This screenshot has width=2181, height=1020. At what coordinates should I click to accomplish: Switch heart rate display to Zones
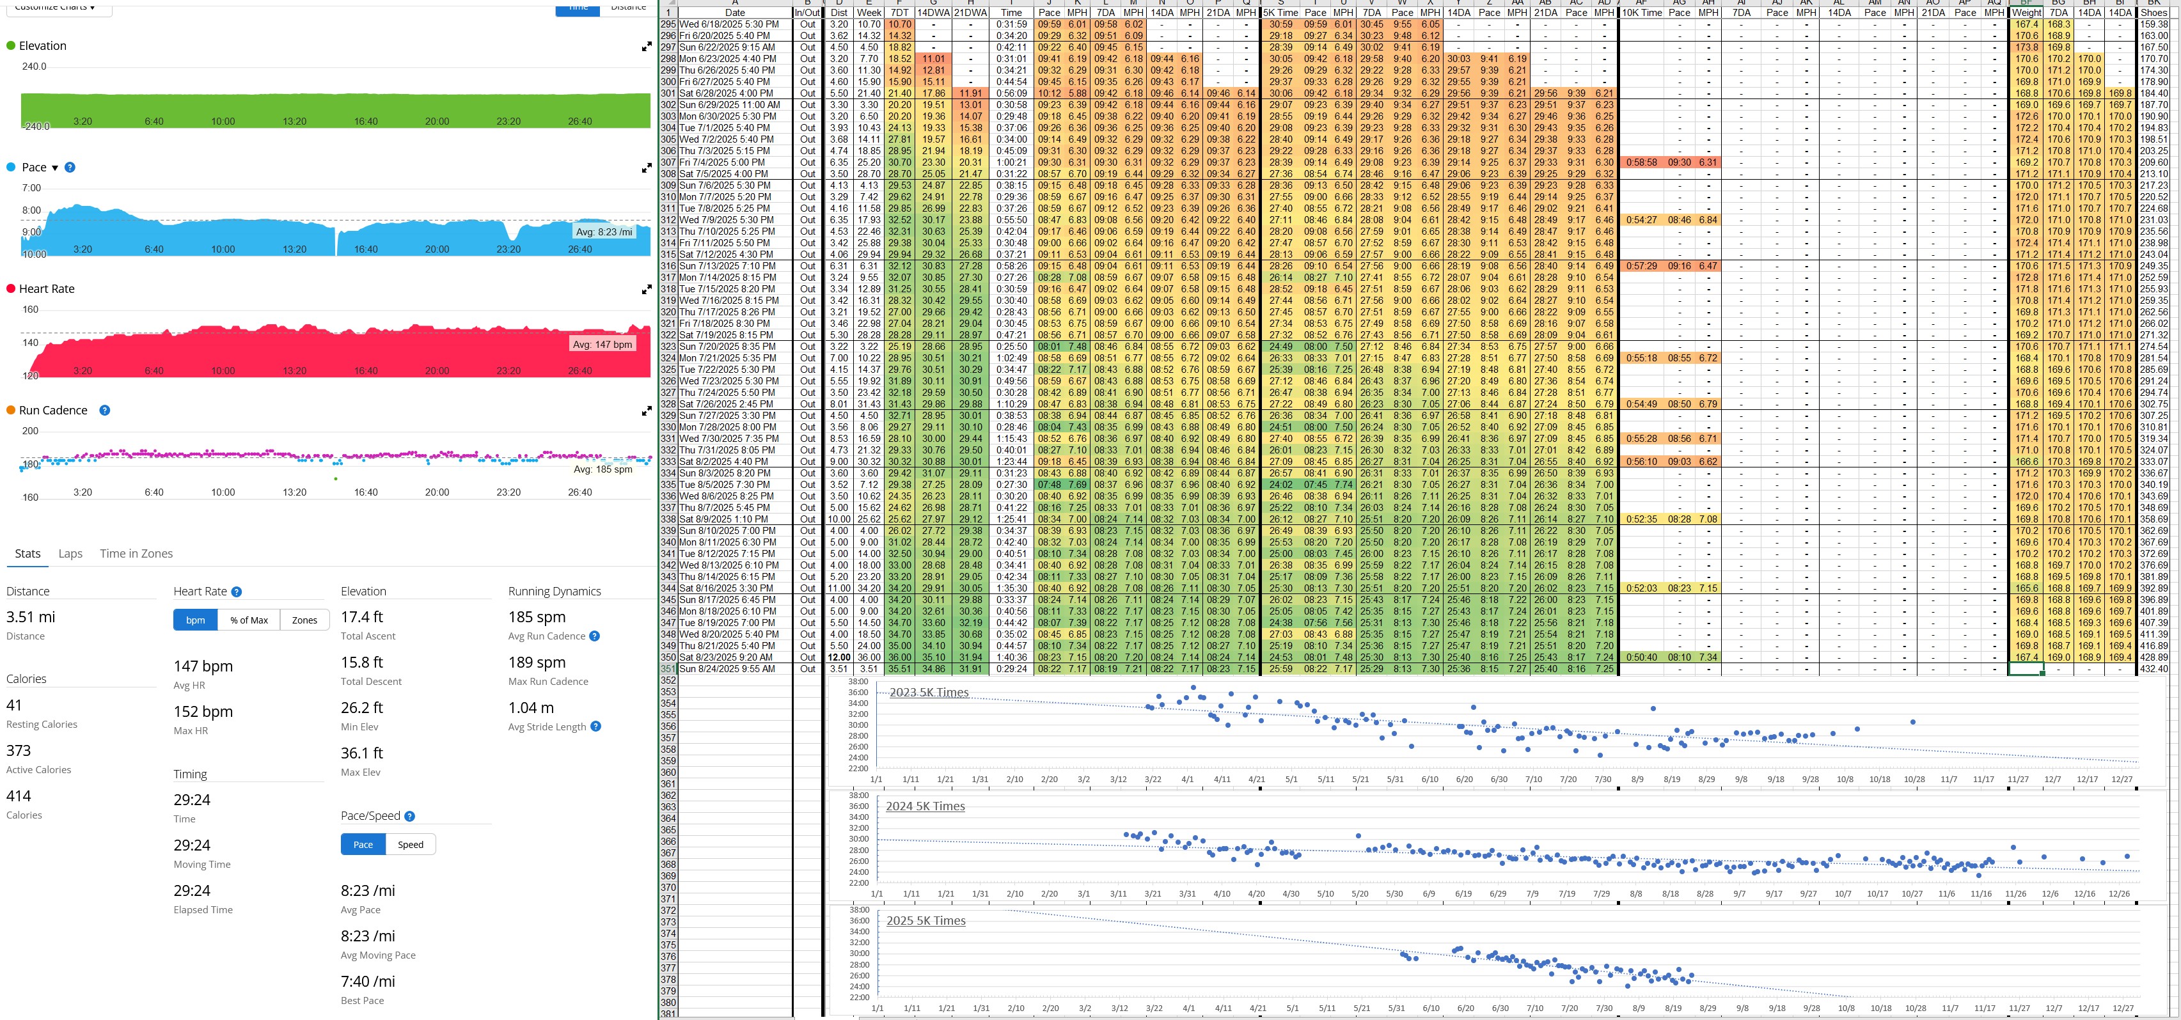[305, 620]
